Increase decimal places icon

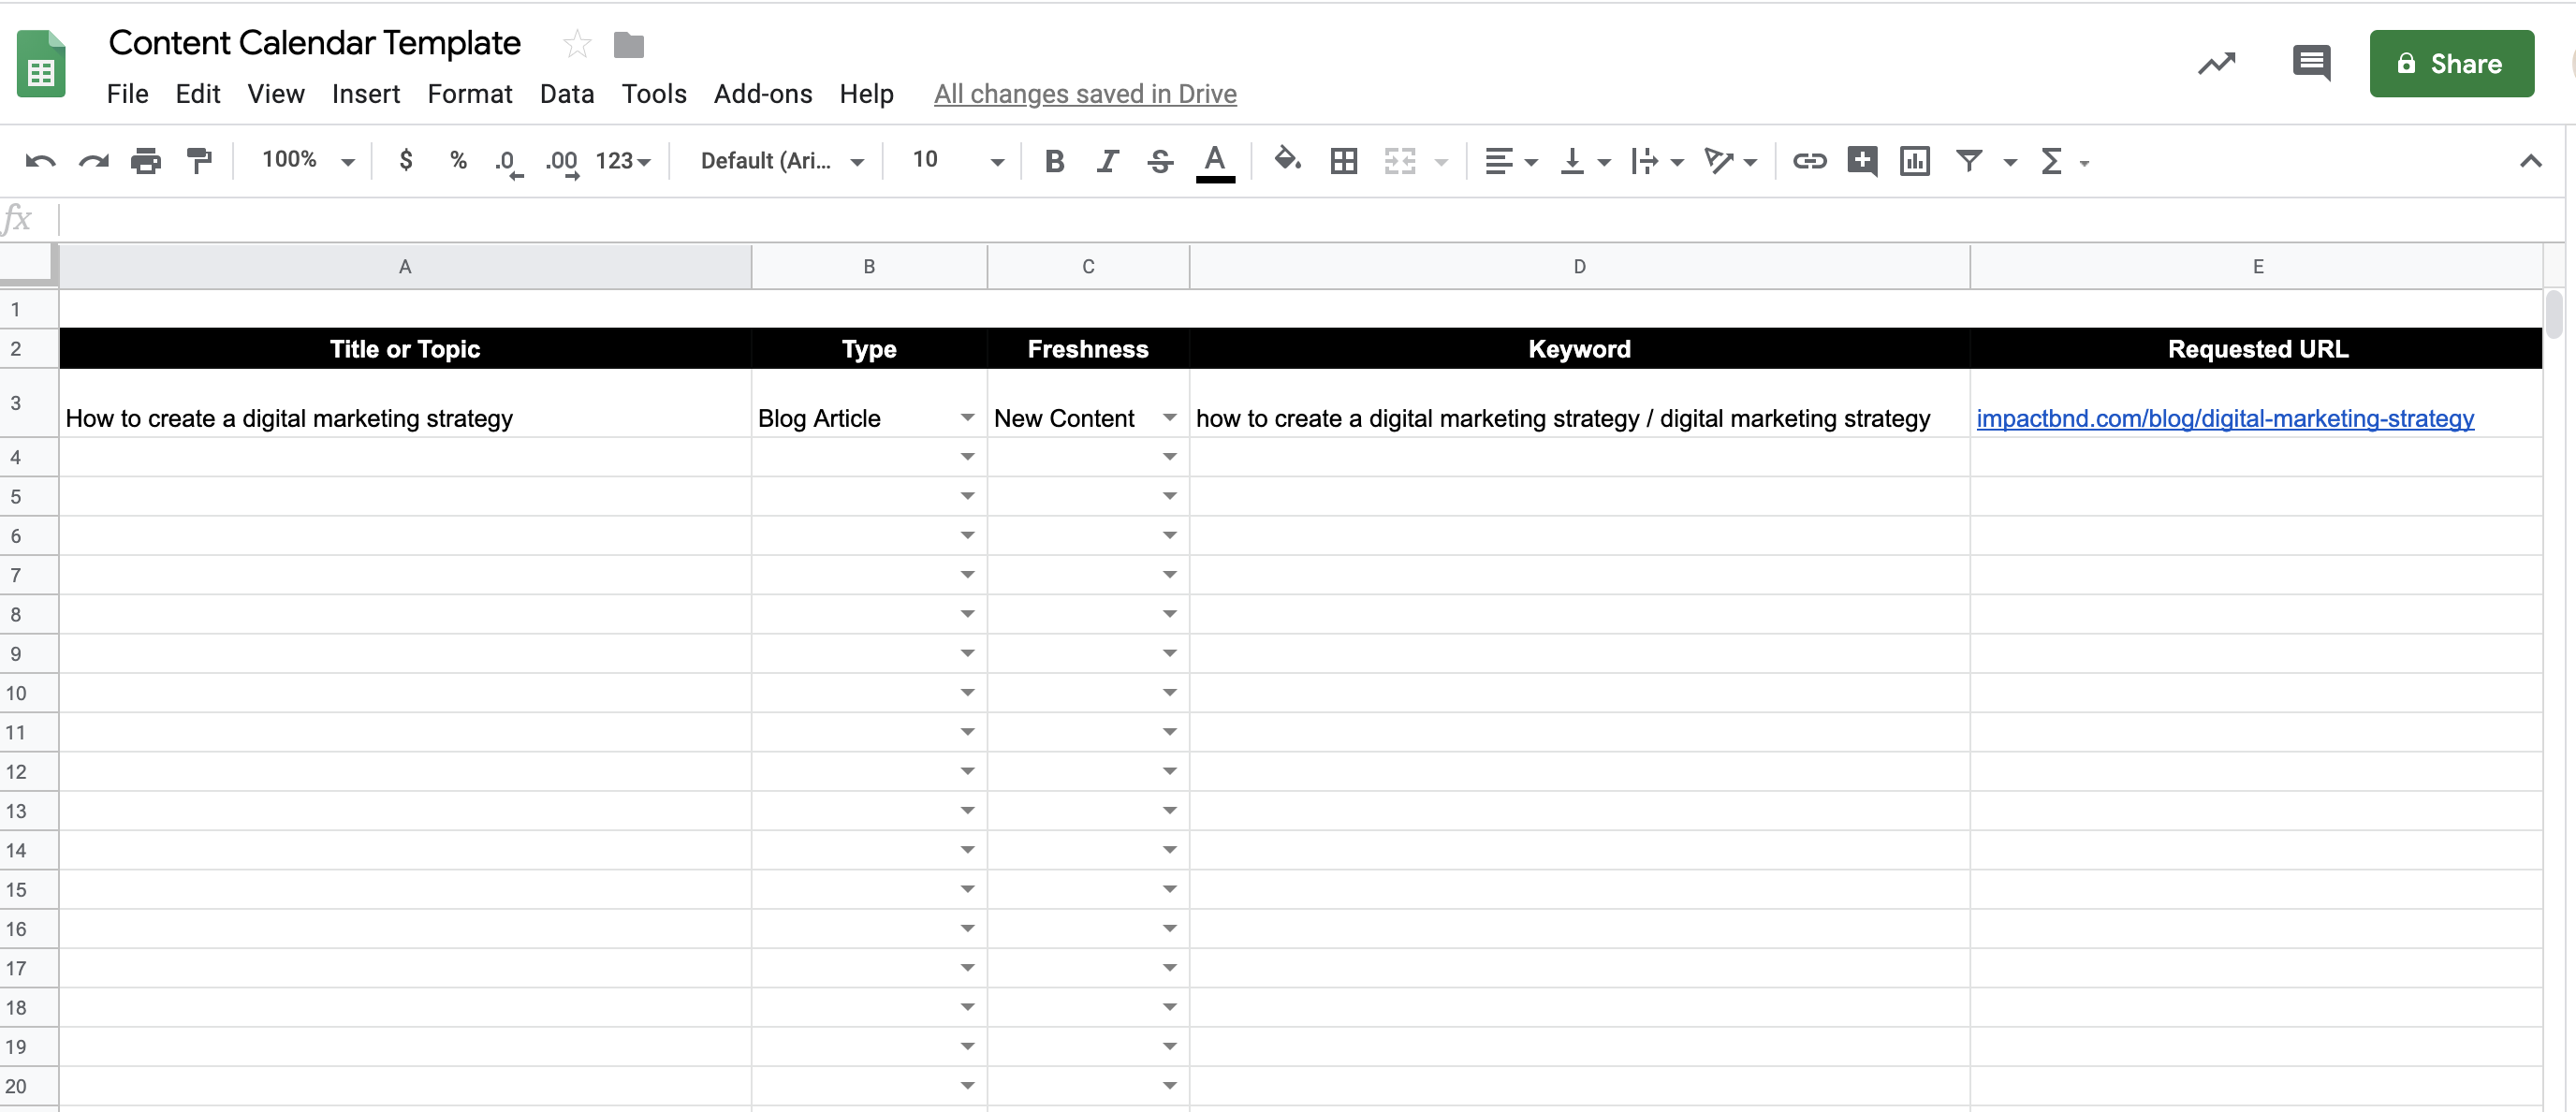click(562, 162)
